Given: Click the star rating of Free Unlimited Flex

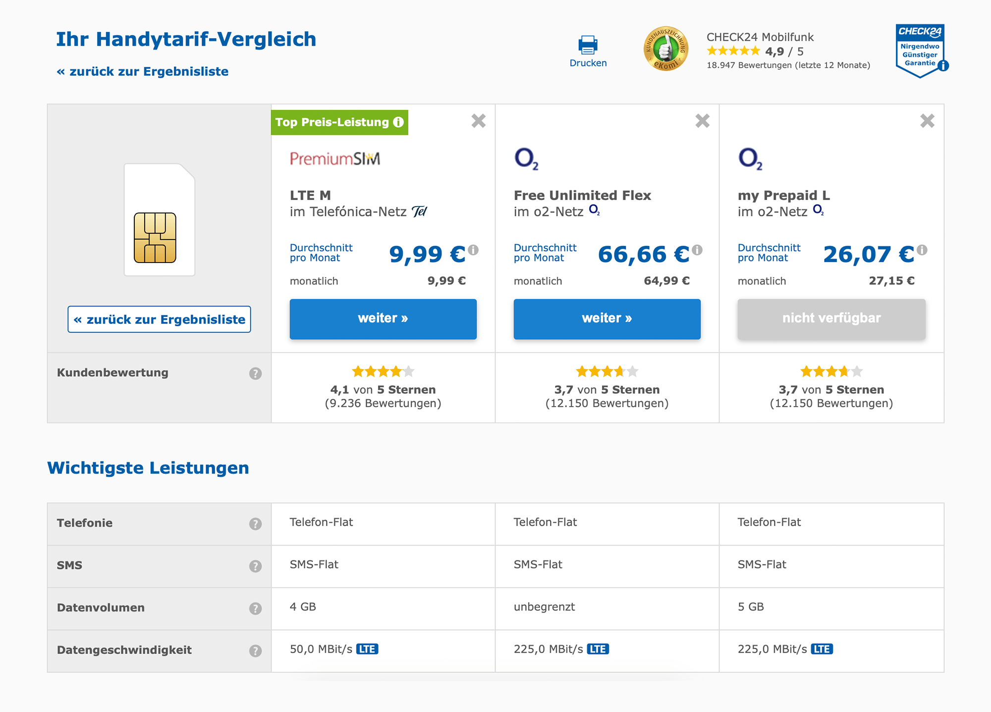Looking at the screenshot, I should coord(607,371).
